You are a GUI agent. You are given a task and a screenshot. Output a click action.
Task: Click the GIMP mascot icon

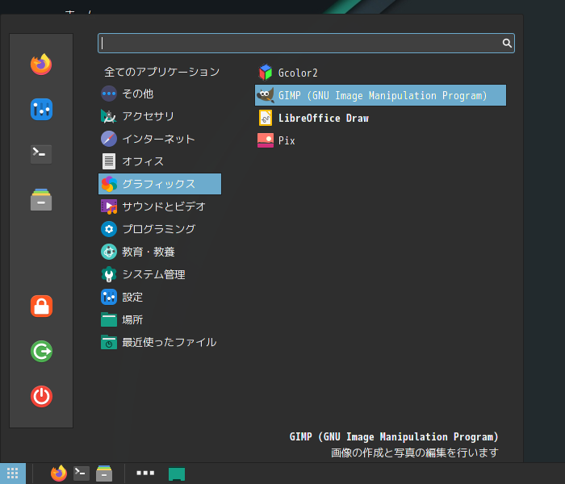[266, 95]
